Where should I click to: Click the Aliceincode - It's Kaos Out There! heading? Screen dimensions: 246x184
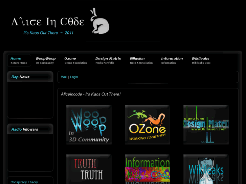pyautogui.click(x=91, y=94)
